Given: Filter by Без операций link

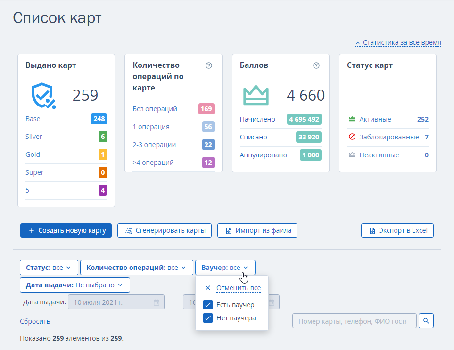Looking at the screenshot, I should 155,109.
